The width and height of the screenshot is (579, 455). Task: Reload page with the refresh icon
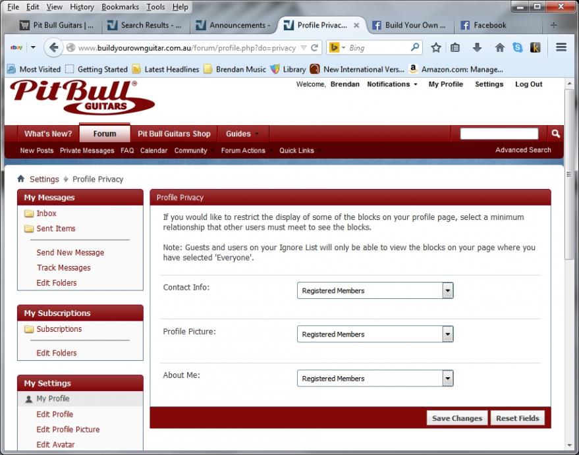click(x=315, y=47)
